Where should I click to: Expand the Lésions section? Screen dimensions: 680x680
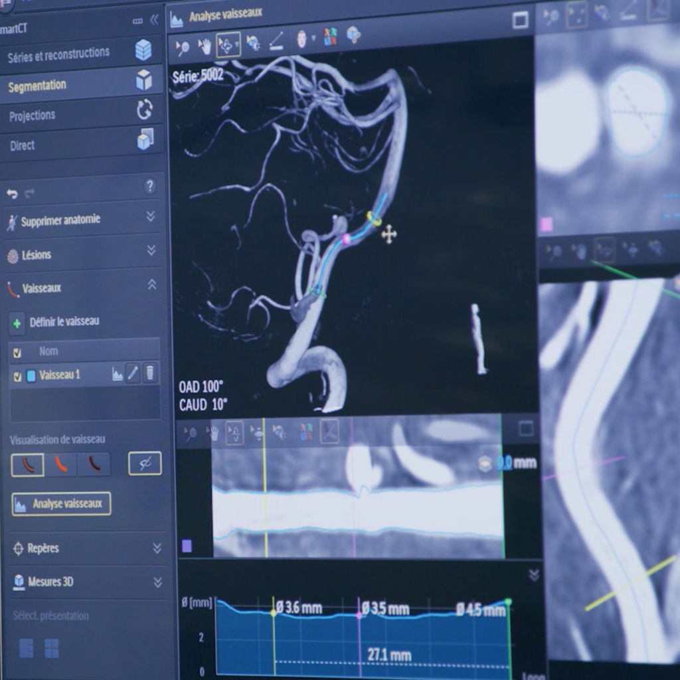click(x=151, y=250)
